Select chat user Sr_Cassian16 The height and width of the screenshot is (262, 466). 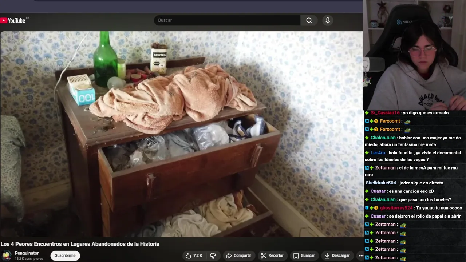coord(385,113)
